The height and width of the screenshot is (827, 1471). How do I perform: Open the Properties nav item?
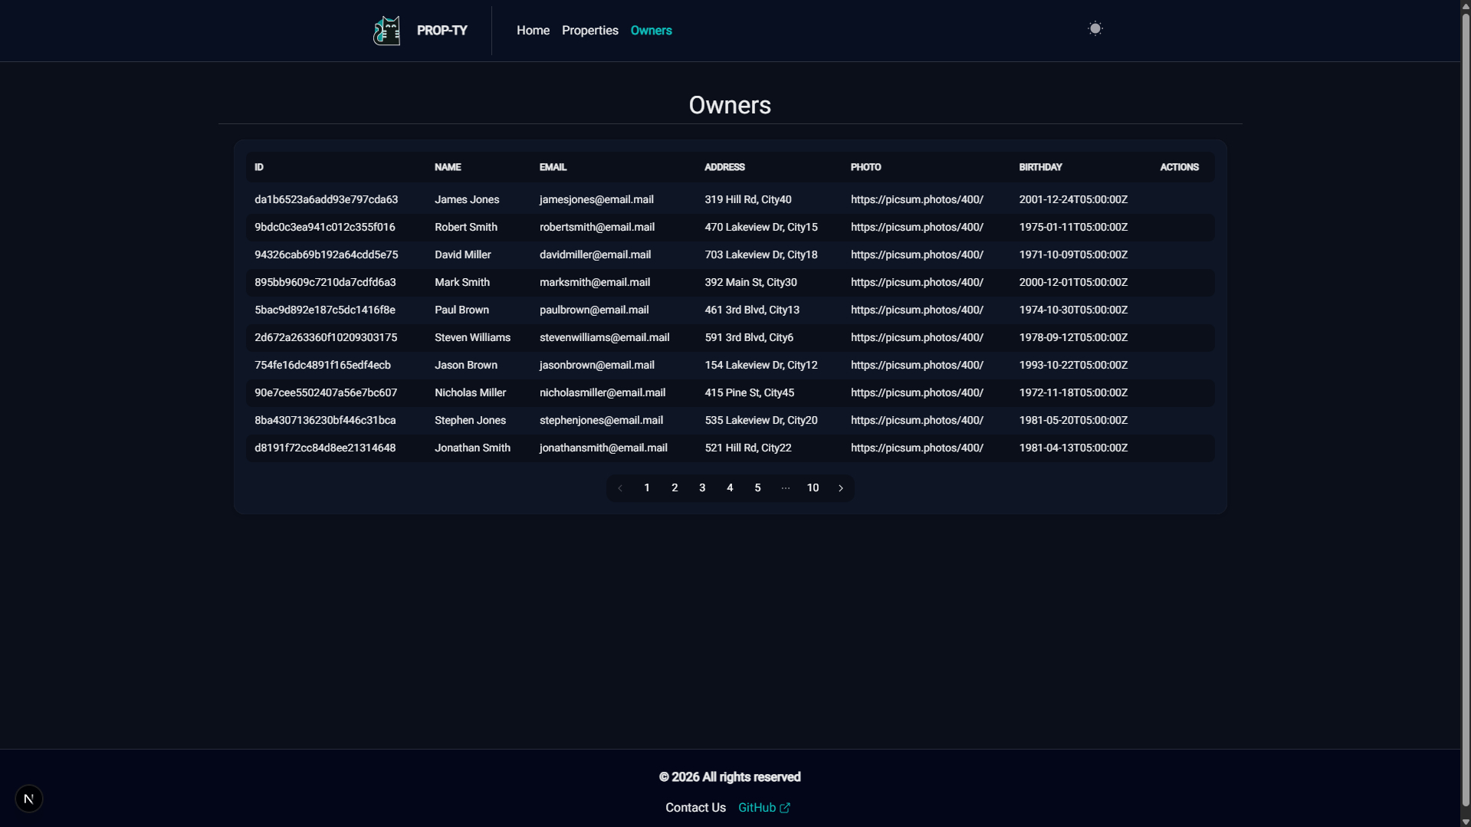589,31
